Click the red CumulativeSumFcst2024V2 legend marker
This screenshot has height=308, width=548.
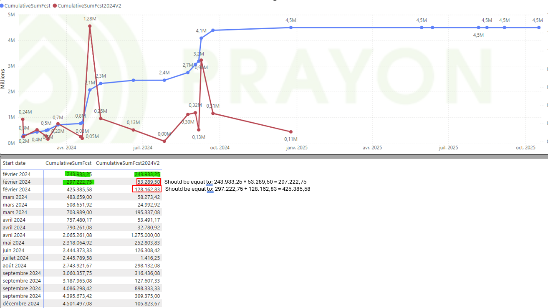55,6
